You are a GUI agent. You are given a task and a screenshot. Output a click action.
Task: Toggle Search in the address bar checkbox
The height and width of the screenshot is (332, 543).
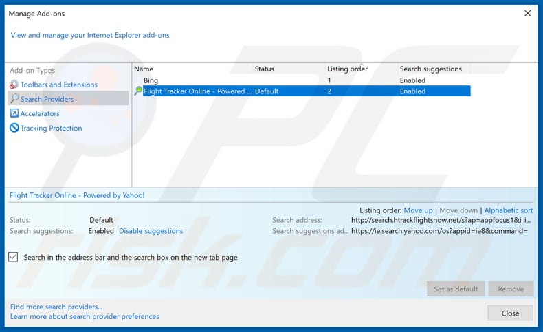(x=13, y=257)
